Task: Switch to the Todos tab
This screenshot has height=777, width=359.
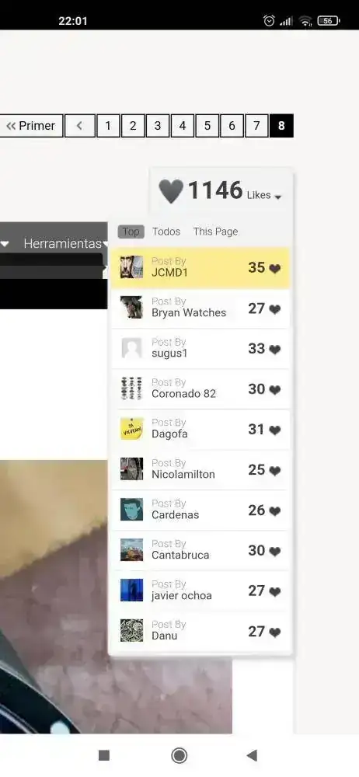Action: (166, 232)
